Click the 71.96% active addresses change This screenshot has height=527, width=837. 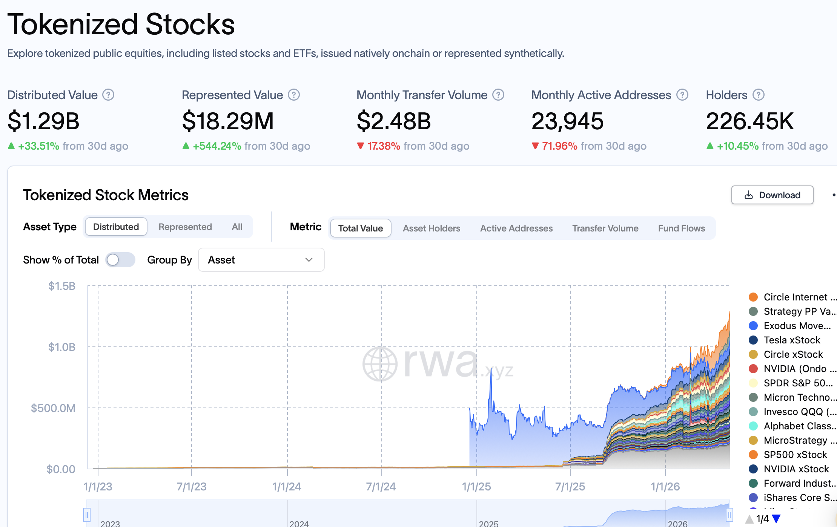560,146
